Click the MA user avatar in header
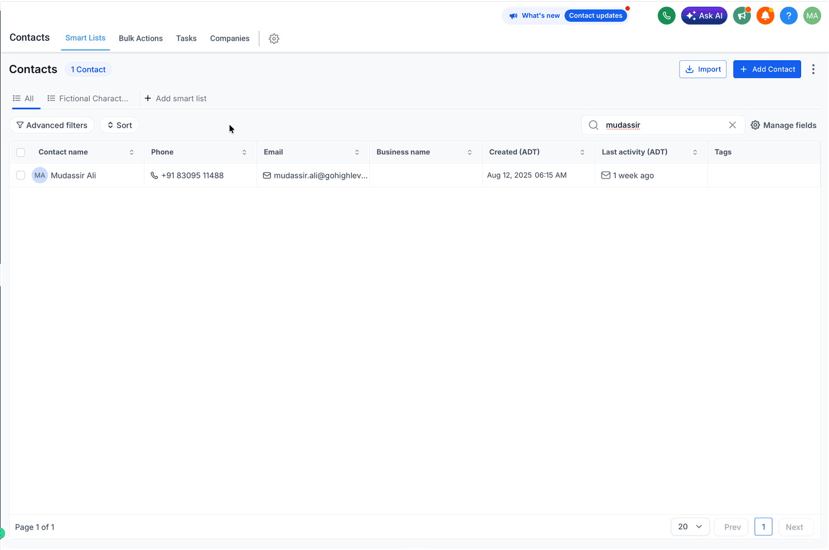Screen dimensions: 829x550 (812, 16)
